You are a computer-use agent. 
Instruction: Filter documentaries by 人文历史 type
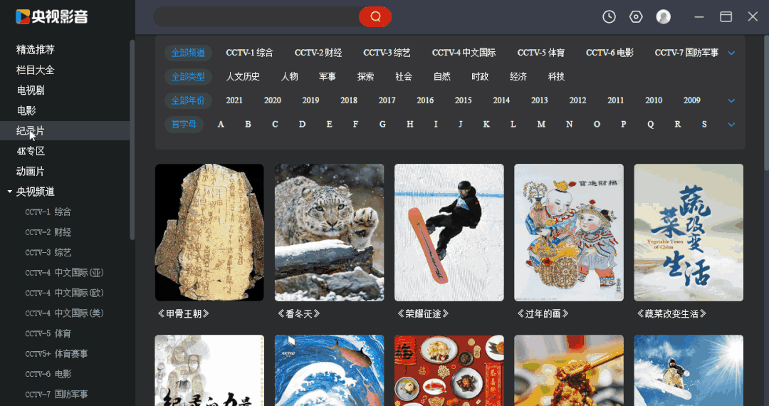243,76
